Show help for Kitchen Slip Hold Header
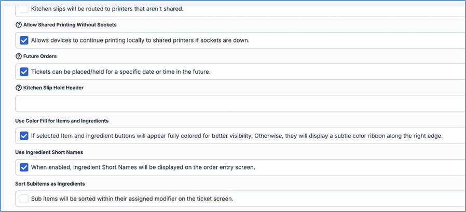 click(19, 88)
